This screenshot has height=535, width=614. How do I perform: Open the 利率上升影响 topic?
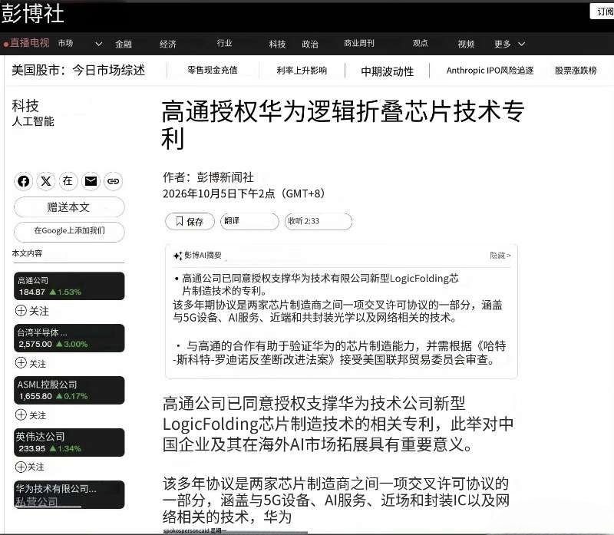coord(302,71)
